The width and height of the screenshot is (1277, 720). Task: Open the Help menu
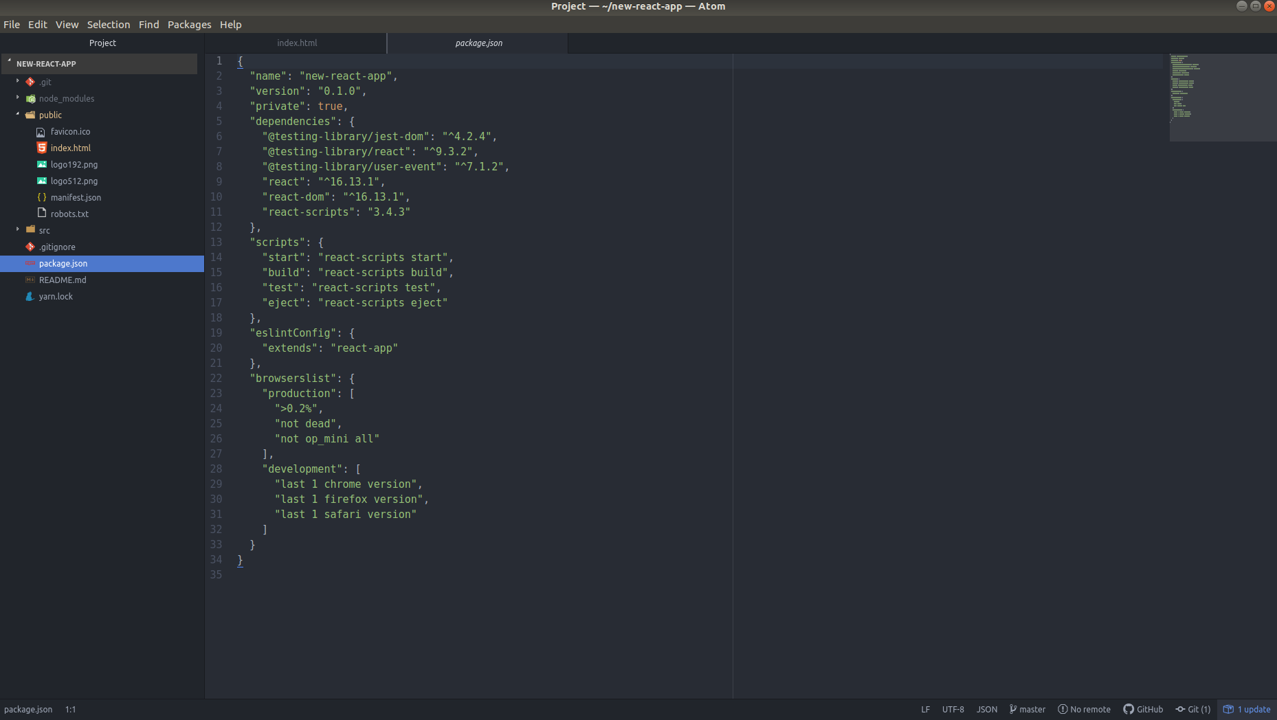coord(231,25)
